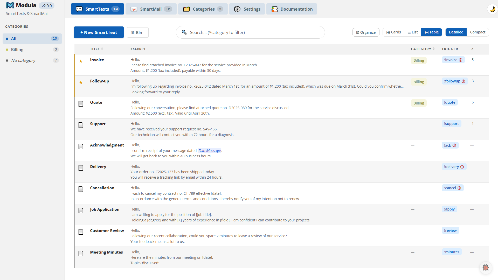The height and width of the screenshot is (280, 498).
Task: Click the warning icon on !followup trigger
Action: pyautogui.click(x=464, y=81)
